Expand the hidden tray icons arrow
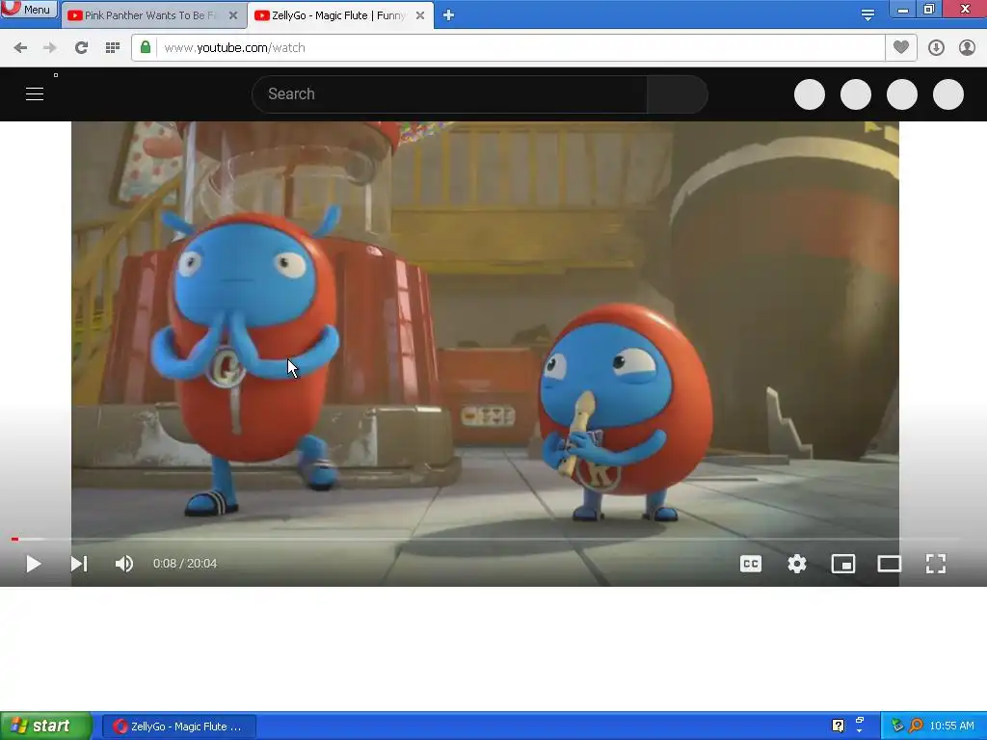 (x=859, y=731)
